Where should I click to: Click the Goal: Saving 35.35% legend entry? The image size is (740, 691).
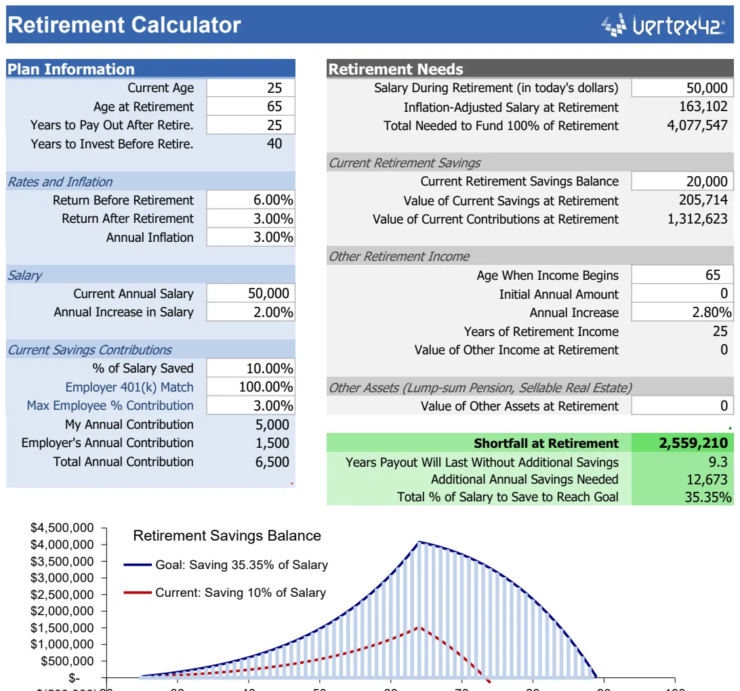(226, 564)
